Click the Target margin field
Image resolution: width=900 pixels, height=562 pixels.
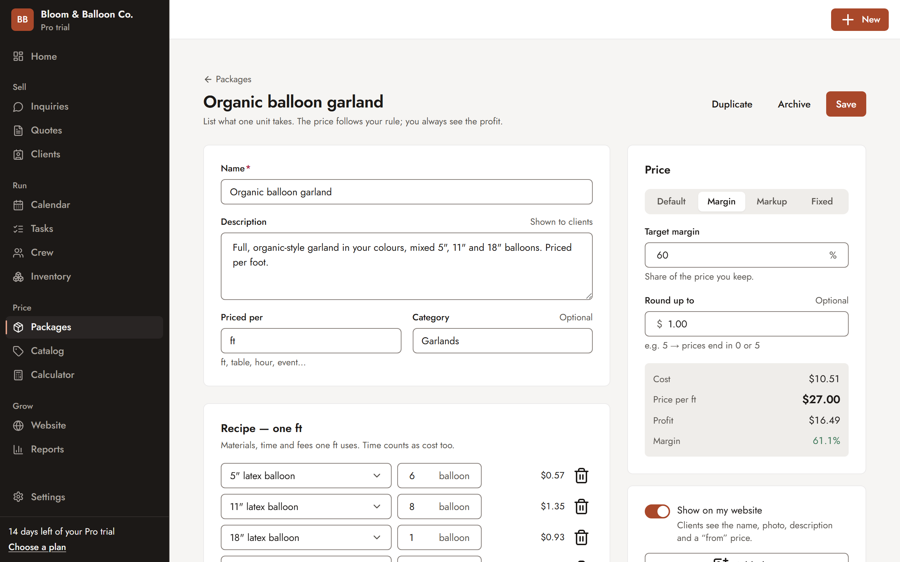(x=746, y=255)
